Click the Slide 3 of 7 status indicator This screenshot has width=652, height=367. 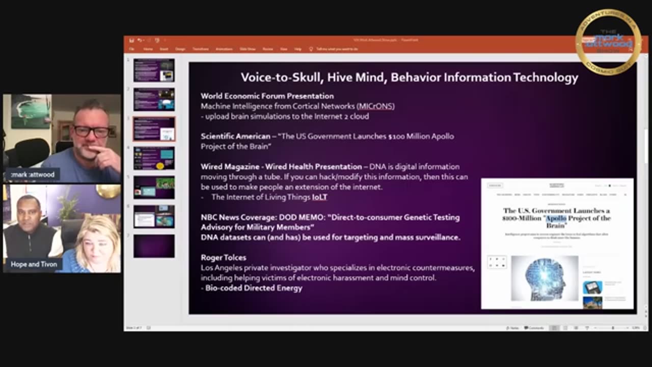[134, 328]
